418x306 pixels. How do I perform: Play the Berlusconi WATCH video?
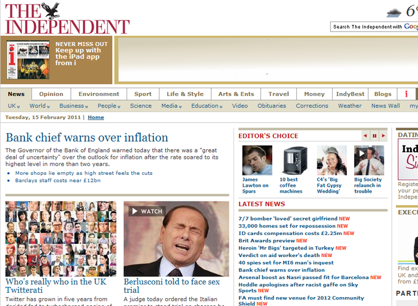[x=147, y=211]
